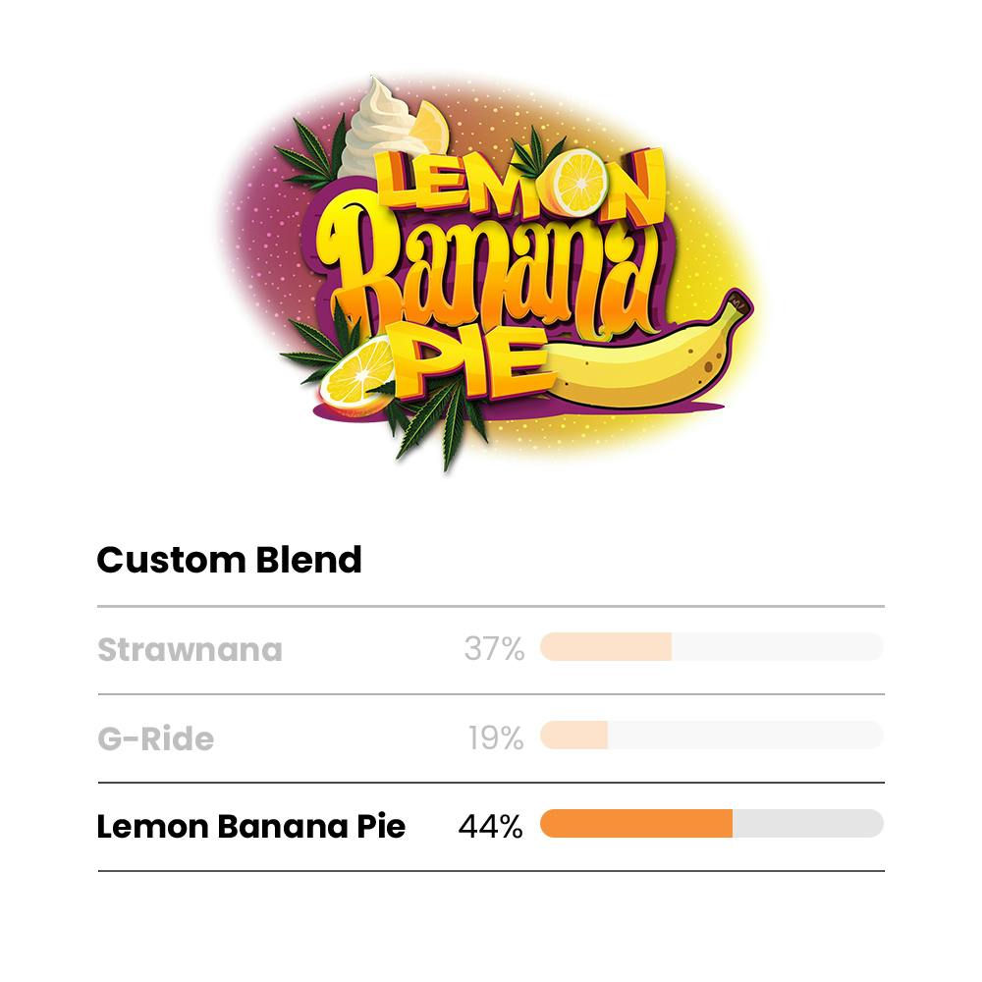Click the G-Ride percentage bar

click(711, 736)
